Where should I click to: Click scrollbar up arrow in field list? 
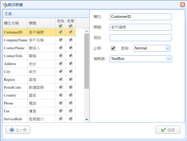click(x=87, y=31)
